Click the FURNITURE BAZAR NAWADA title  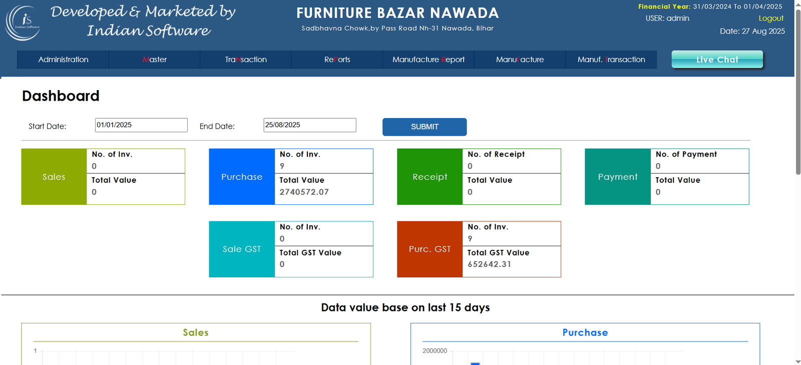[x=397, y=13]
